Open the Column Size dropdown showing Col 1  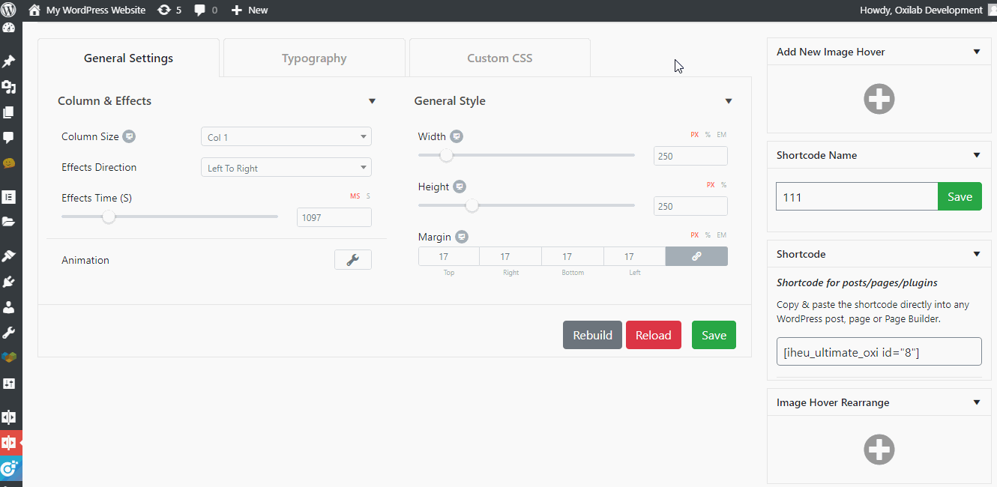coord(286,137)
